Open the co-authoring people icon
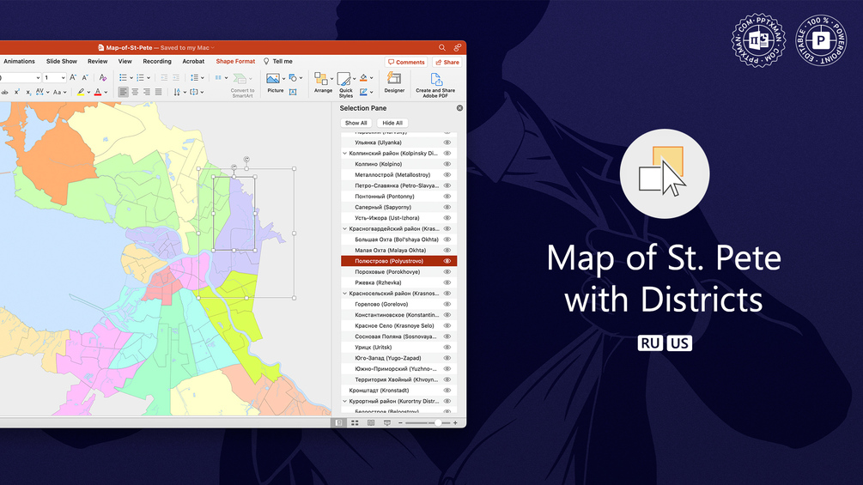The width and height of the screenshot is (863, 485). [x=458, y=48]
